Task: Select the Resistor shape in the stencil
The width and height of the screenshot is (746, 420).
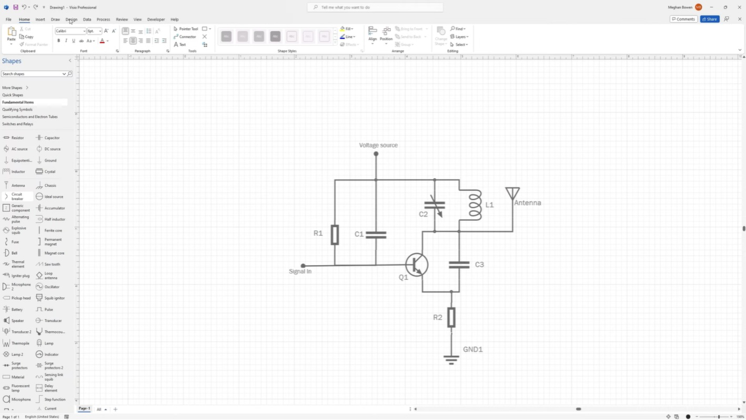Action: (17, 138)
